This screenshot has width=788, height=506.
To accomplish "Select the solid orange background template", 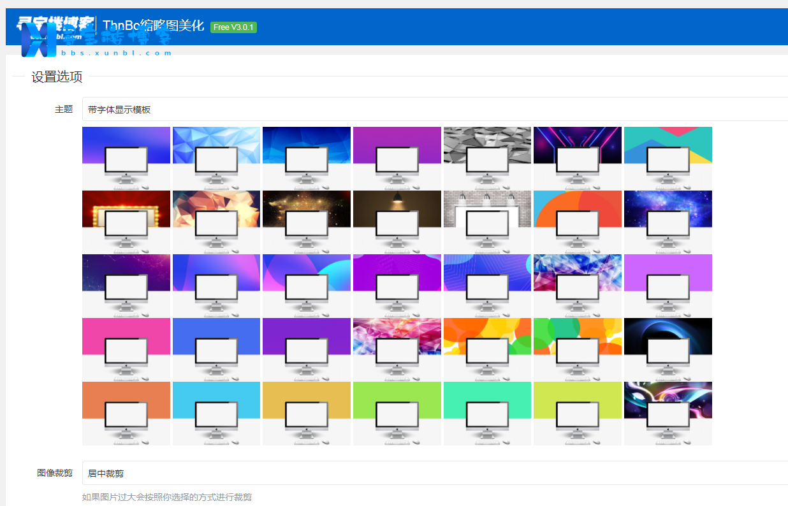I will [x=126, y=413].
